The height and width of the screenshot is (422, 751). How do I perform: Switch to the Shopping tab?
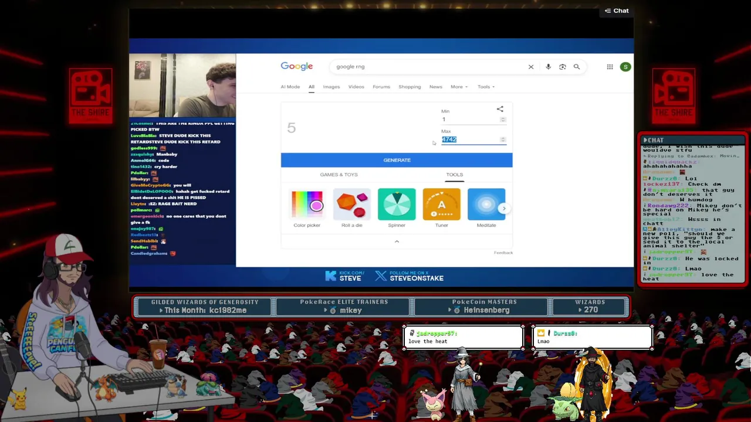[x=410, y=87]
